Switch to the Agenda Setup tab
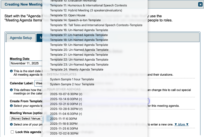Screen dimensions: 204x137 (21, 38)
